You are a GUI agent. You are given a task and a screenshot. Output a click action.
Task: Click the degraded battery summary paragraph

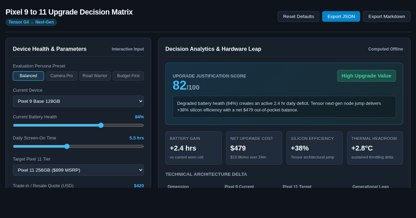click(284, 107)
